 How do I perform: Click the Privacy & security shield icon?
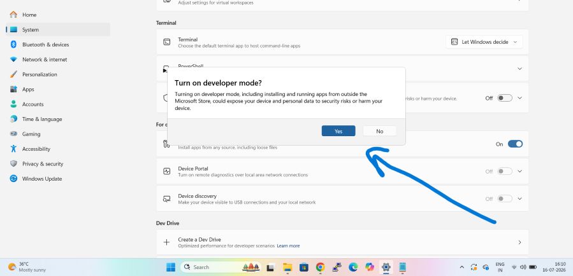[x=13, y=163]
